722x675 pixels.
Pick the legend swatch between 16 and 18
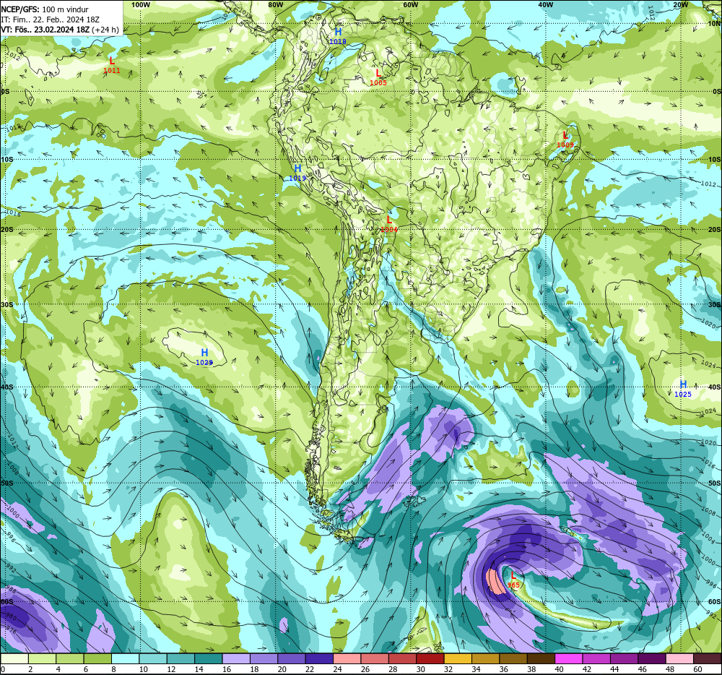(236, 659)
